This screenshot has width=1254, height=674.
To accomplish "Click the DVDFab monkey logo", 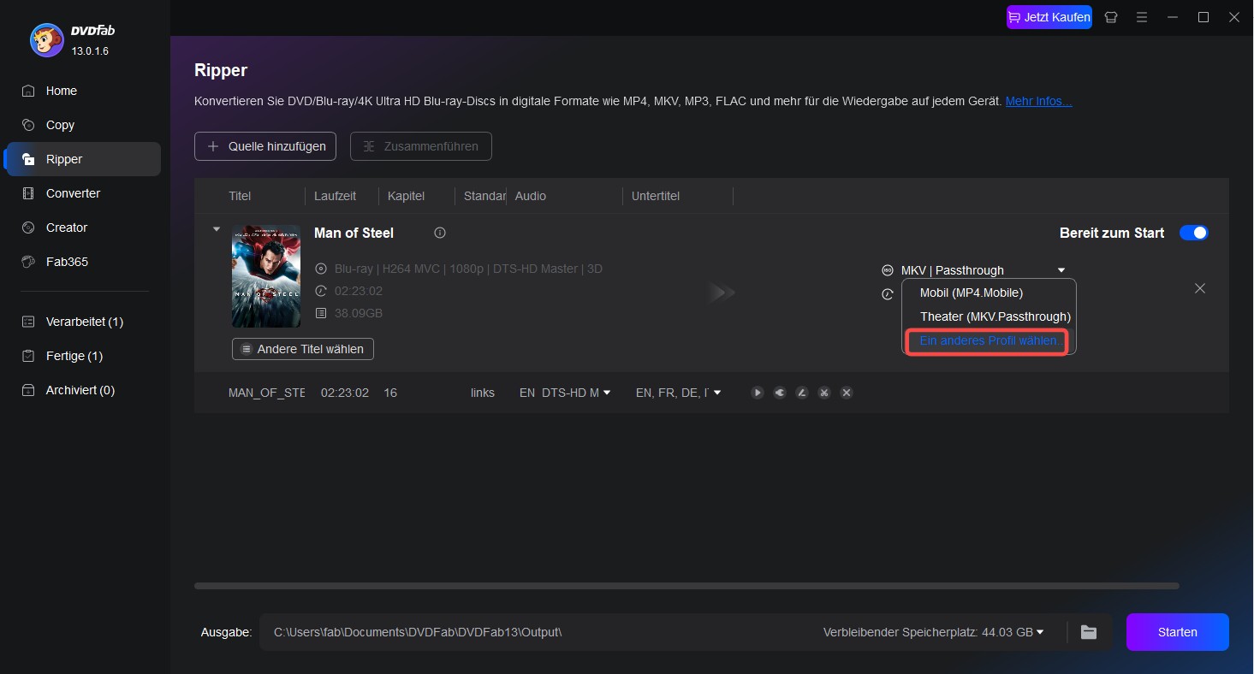I will click(46, 39).
